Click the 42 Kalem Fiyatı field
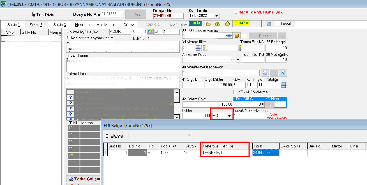The image size is (367, 185). coord(207,104)
